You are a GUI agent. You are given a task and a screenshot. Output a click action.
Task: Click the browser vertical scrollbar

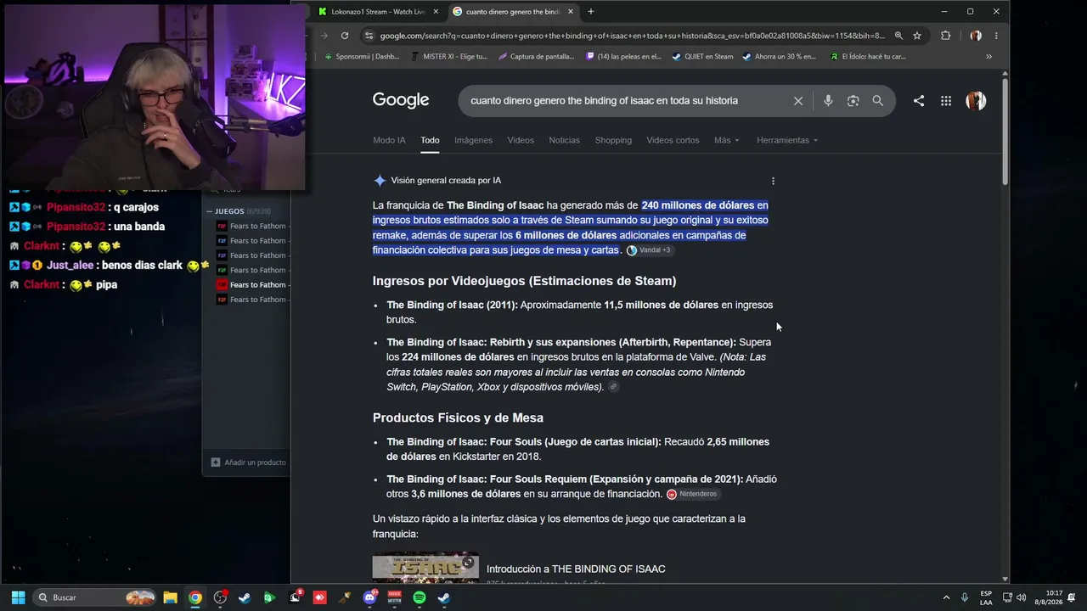[1005, 132]
